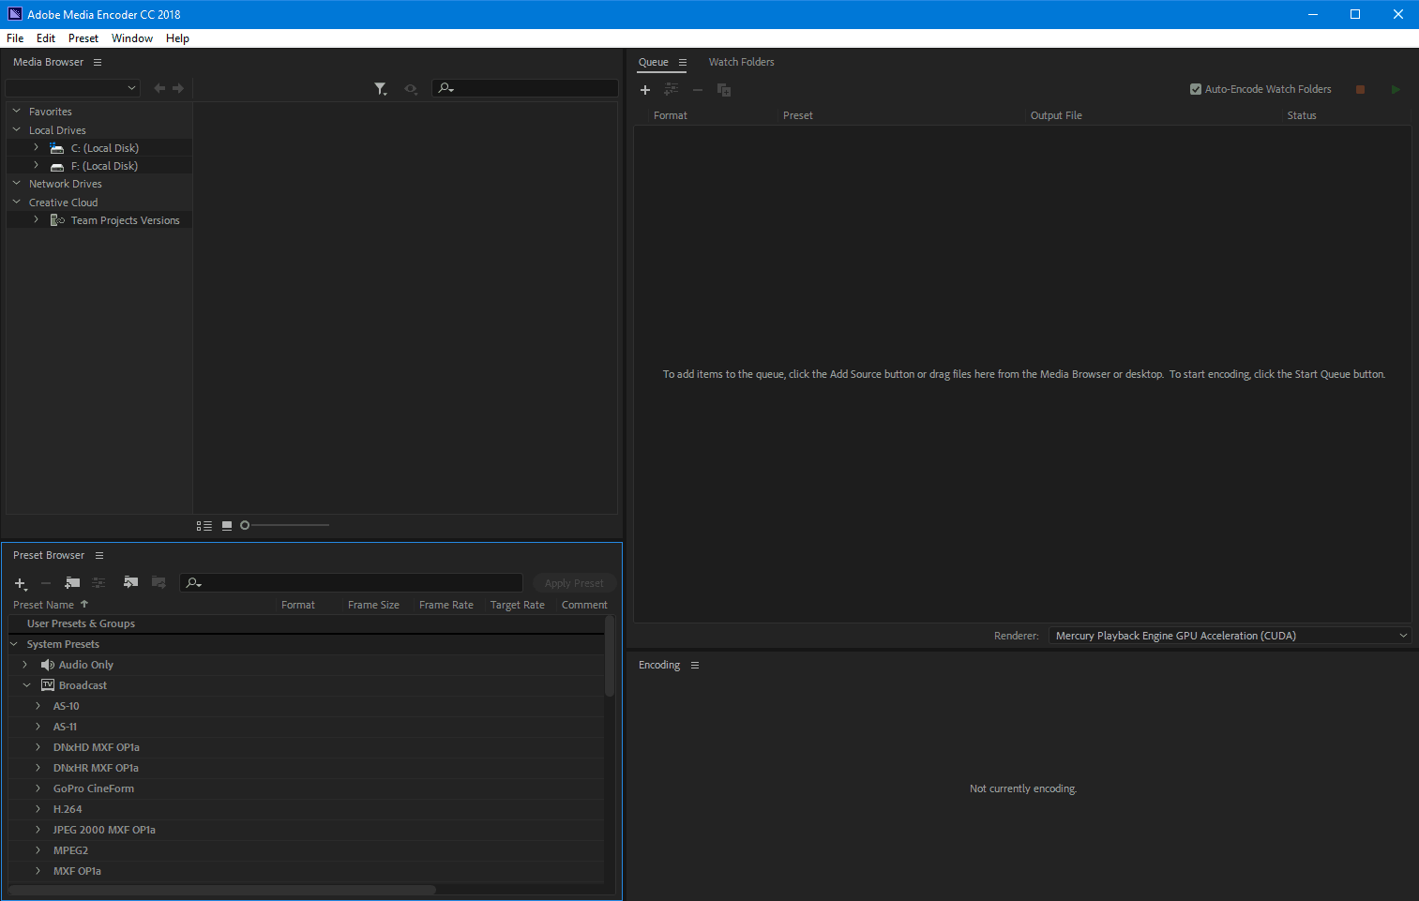
Task: Open the Preset menu
Action: (x=83, y=38)
